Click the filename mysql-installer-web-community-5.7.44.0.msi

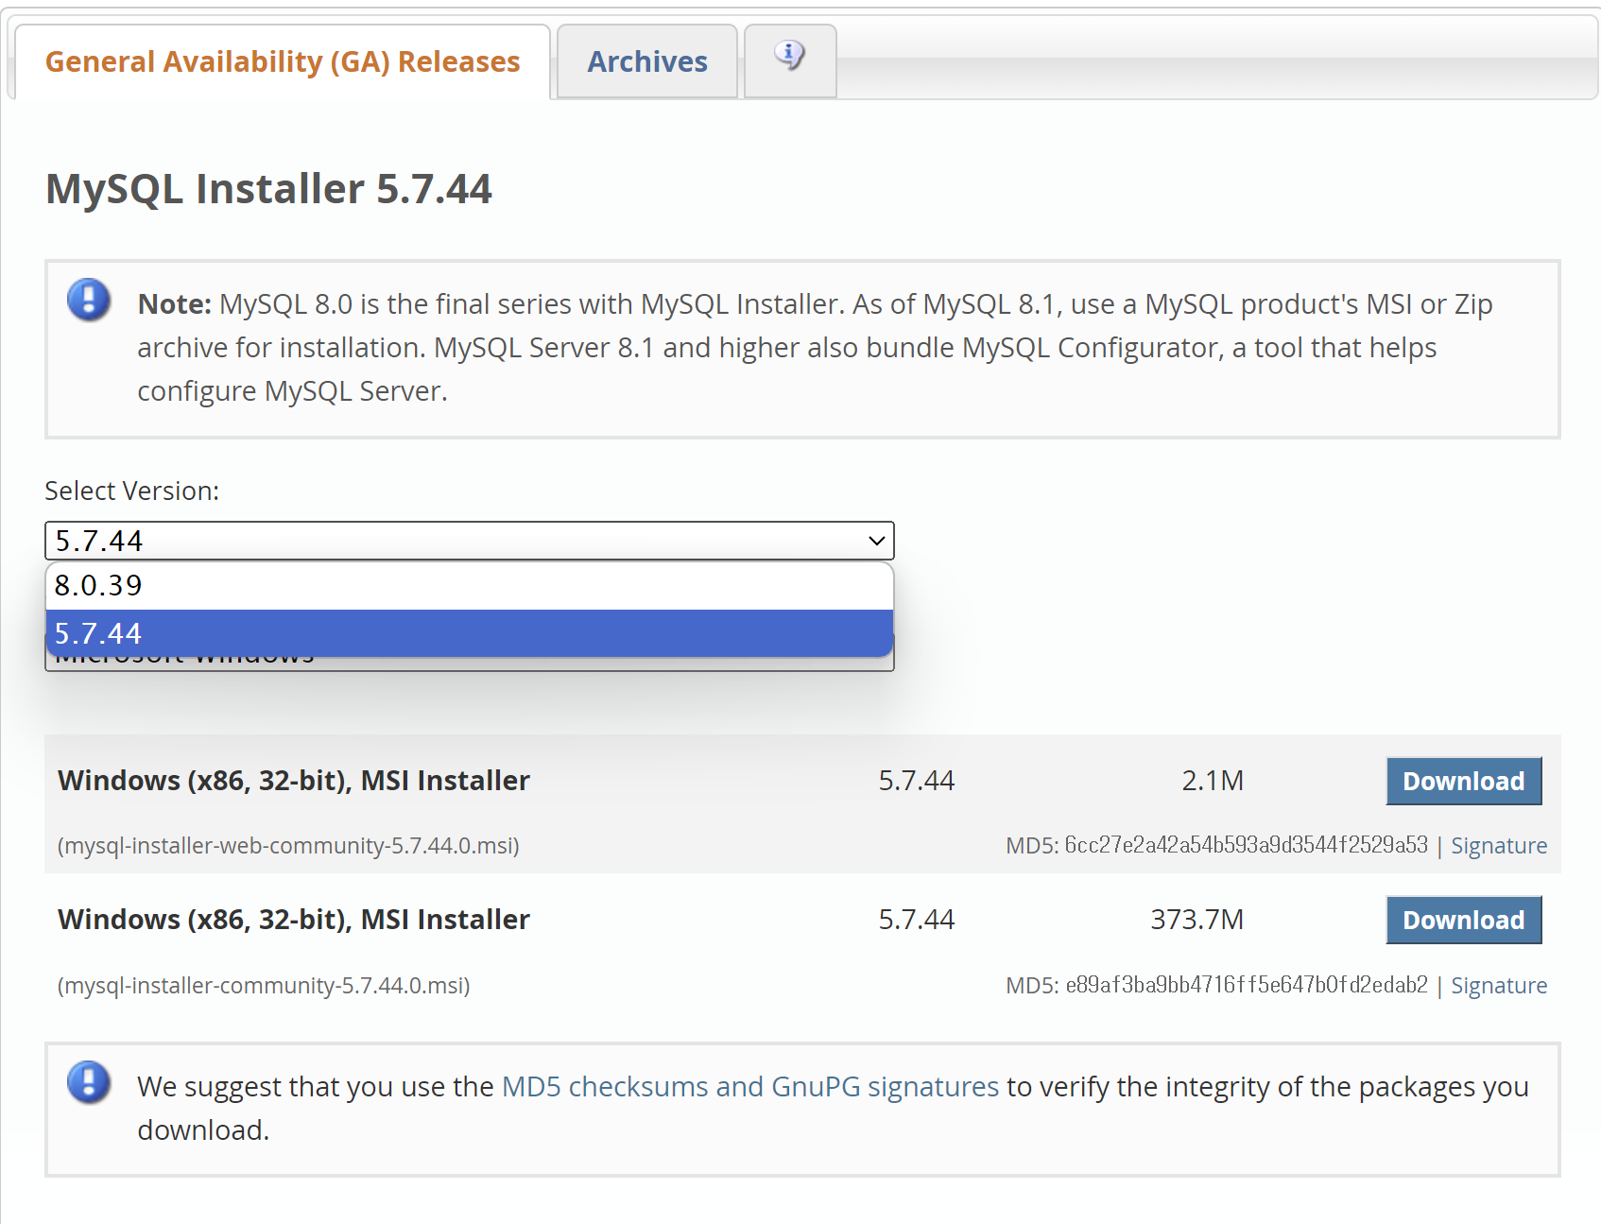click(x=288, y=846)
